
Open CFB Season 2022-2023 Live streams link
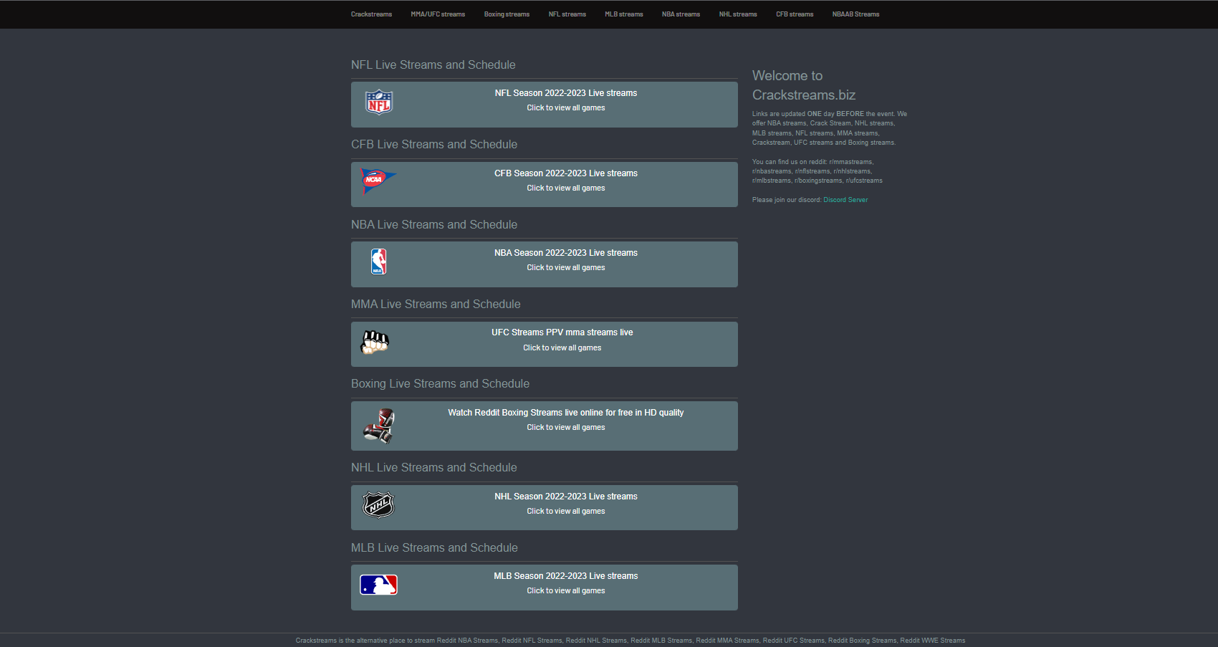tap(566, 173)
